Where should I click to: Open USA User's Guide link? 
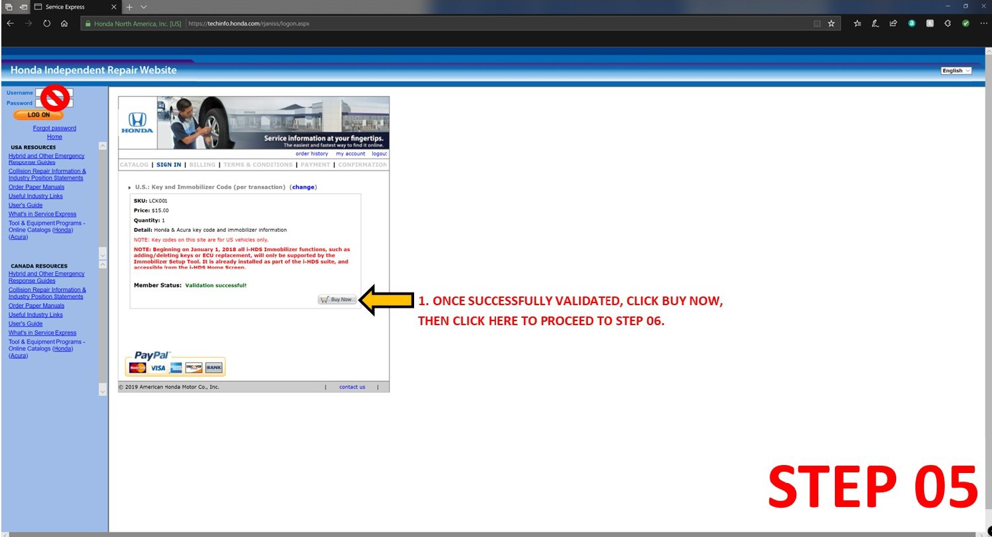pyautogui.click(x=25, y=205)
